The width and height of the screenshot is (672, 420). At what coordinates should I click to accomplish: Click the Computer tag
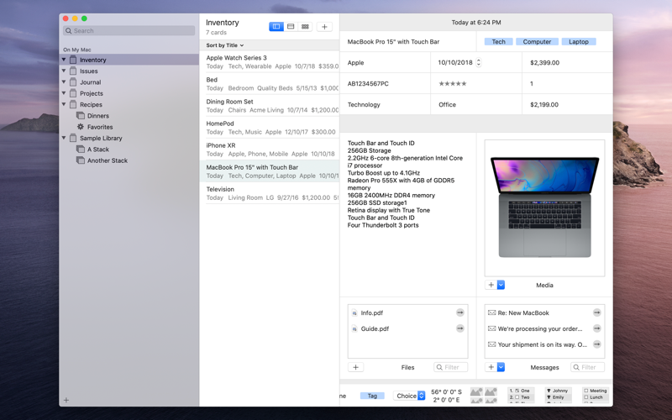click(x=537, y=41)
